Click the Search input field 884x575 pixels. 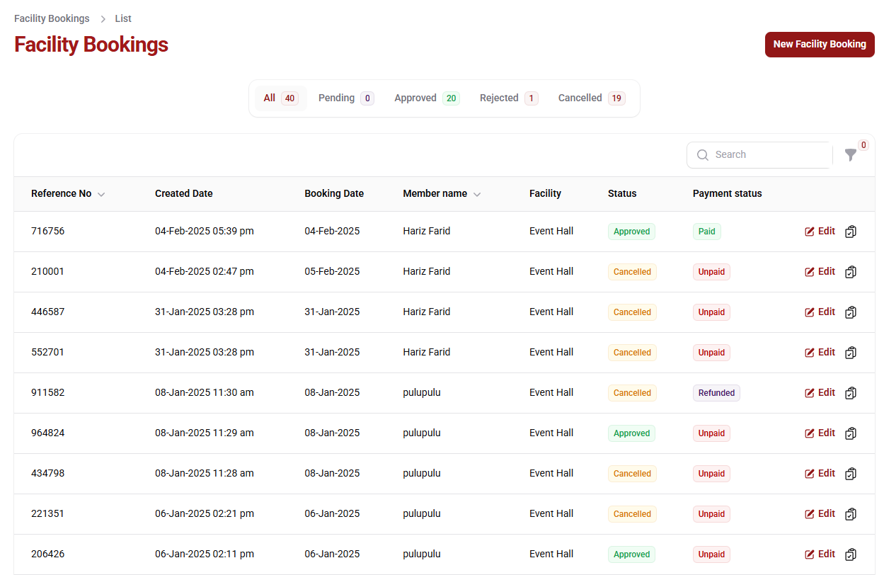point(759,155)
